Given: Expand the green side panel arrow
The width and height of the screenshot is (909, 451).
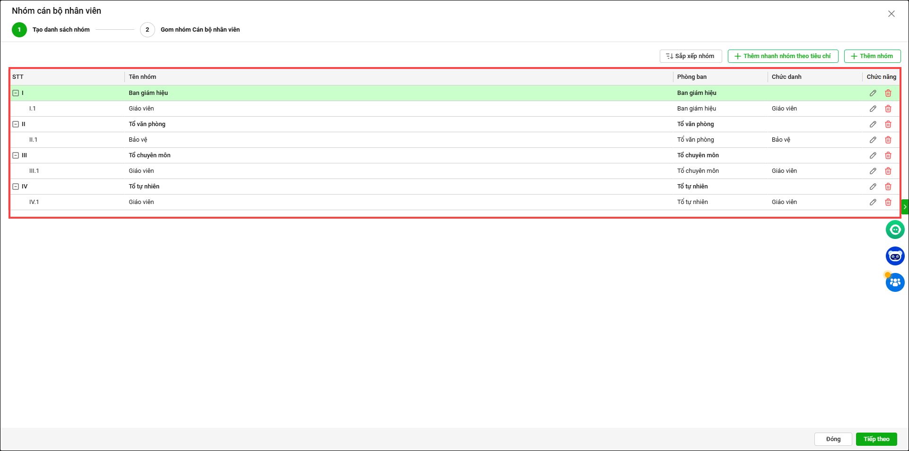Looking at the screenshot, I should [x=905, y=207].
